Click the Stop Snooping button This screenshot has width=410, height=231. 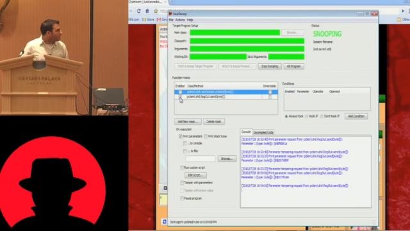coord(270,66)
